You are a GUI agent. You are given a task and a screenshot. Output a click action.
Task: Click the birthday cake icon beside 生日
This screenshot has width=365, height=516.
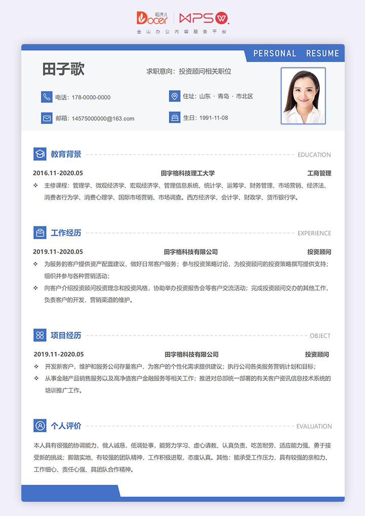point(174,118)
